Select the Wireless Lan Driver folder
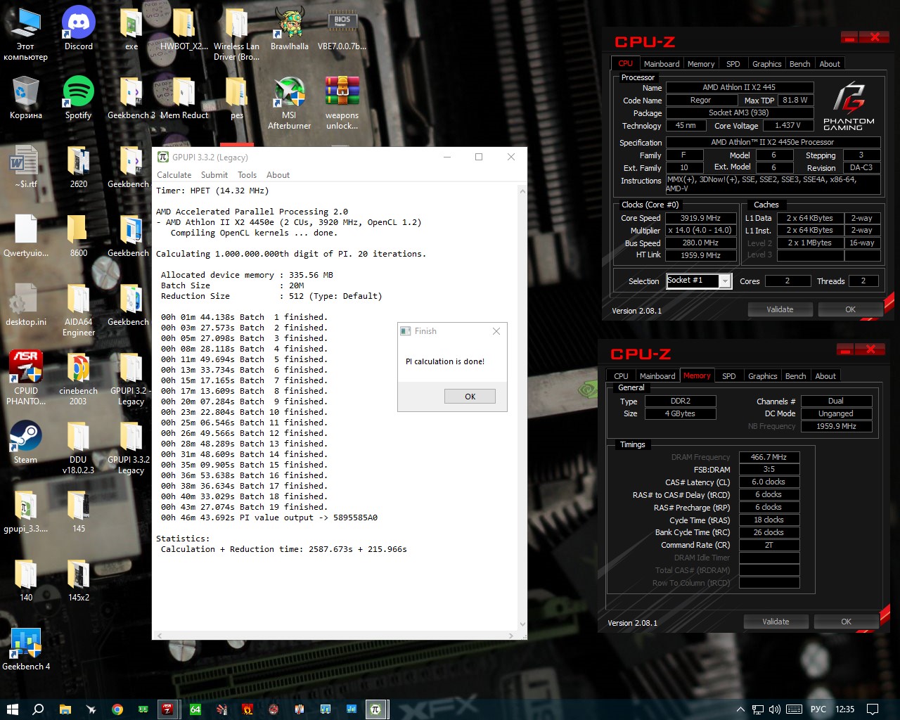 pyautogui.click(x=237, y=33)
